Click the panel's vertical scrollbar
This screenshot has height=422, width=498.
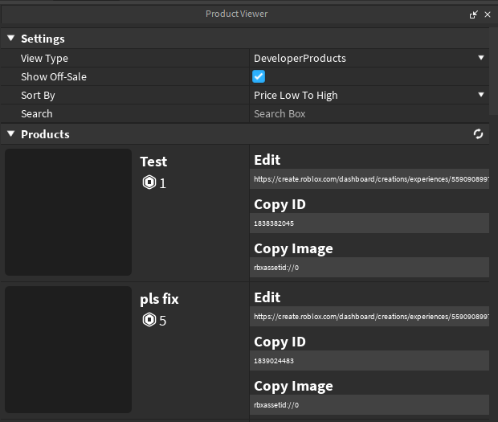[x=493, y=72]
